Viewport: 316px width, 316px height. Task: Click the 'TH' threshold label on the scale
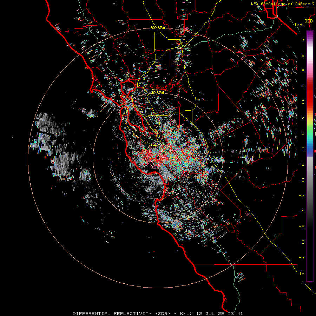pyautogui.click(x=302, y=274)
